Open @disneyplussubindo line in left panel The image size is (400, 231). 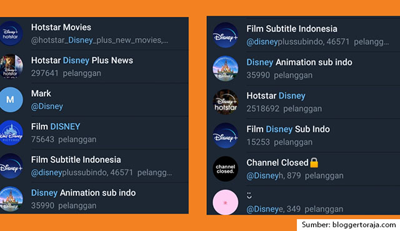point(101,173)
